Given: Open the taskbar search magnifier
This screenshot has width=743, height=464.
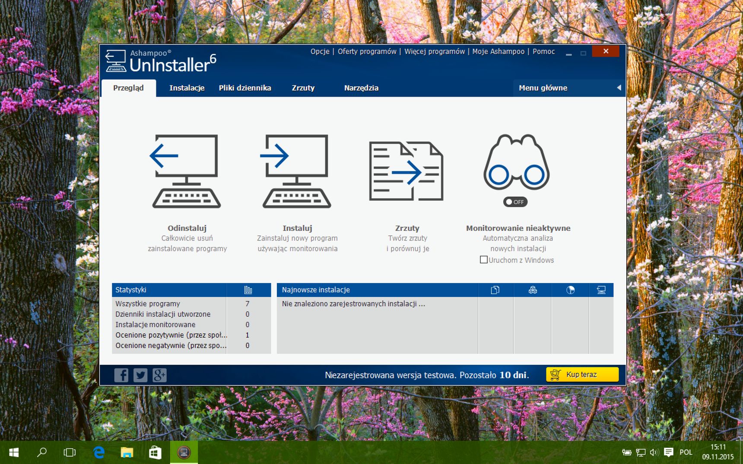Looking at the screenshot, I should tap(42, 452).
